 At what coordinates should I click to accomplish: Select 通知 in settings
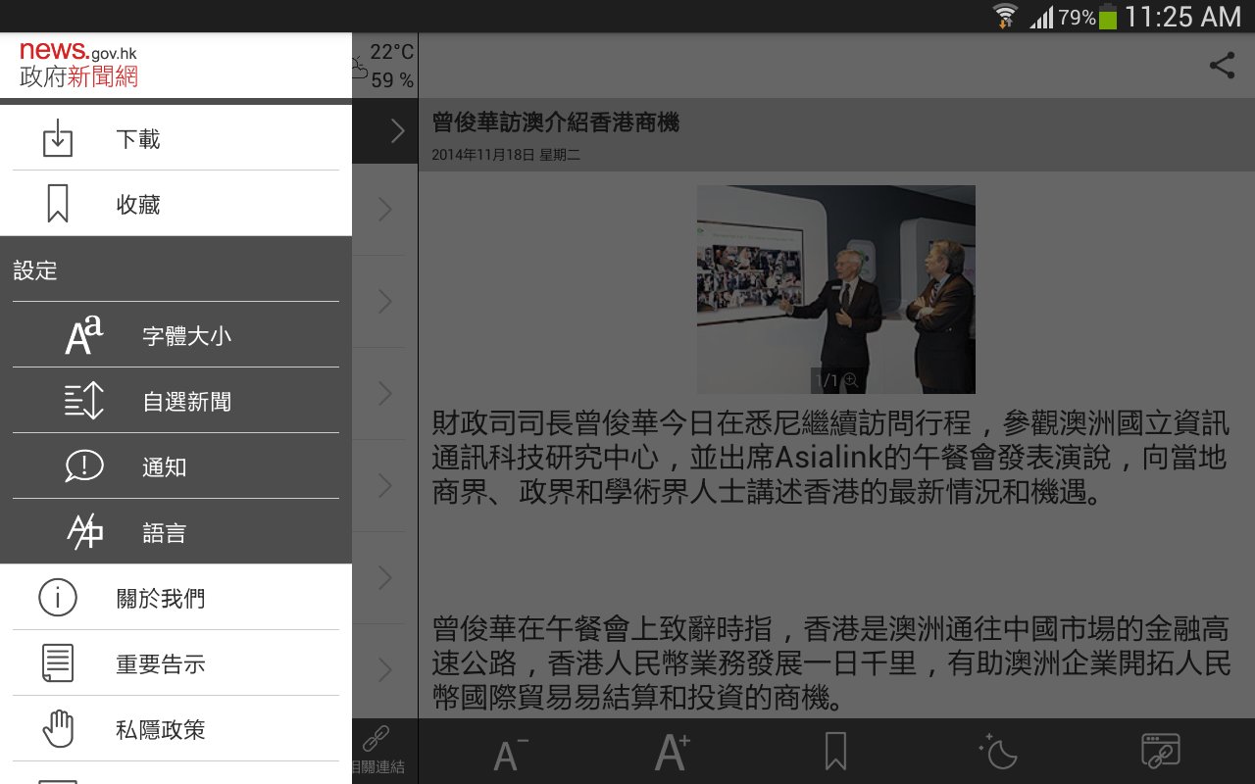click(176, 466)
